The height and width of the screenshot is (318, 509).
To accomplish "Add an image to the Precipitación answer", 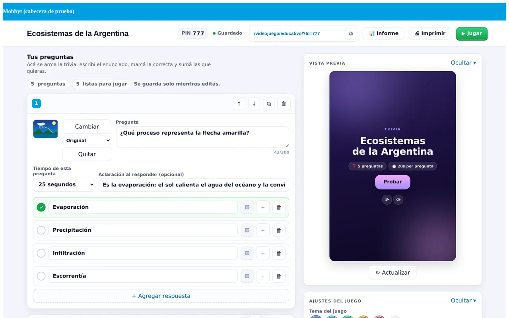I will coord(247,230).
